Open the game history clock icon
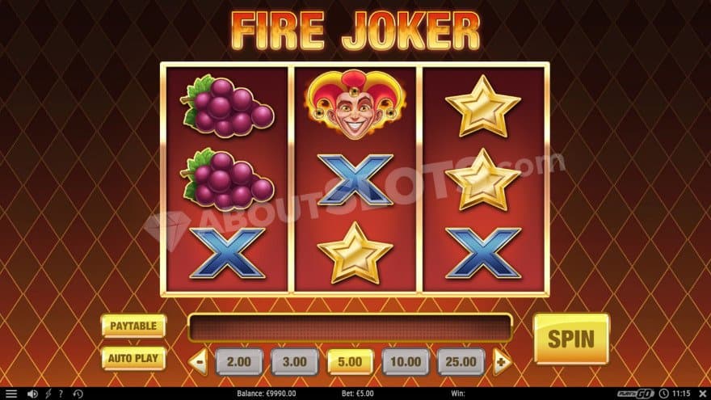The height and width of the screenshot is (400, 711). pos(78,394)
